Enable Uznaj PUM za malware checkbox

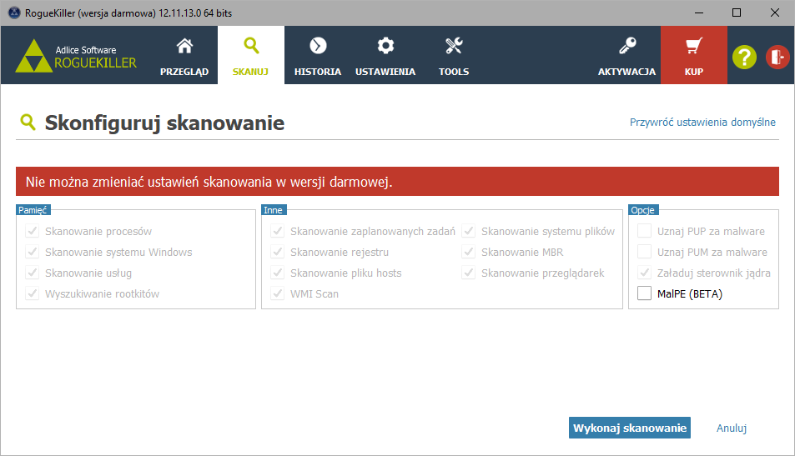pos(644,252)
